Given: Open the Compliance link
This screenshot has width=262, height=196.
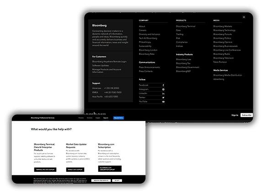Looking at the screenshot, I should [x=182, y=42].
